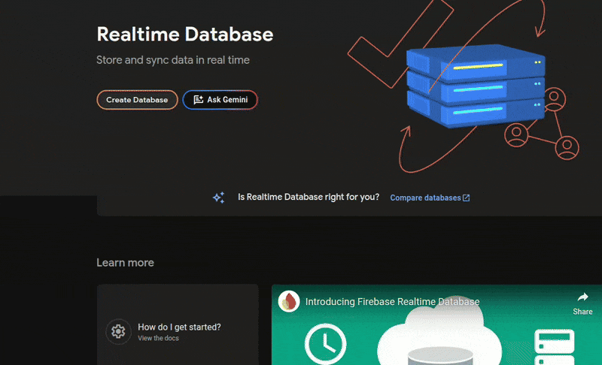Share the Firebase video using the Share arrow
Screen dimensions: 602x365
[582, 303]
